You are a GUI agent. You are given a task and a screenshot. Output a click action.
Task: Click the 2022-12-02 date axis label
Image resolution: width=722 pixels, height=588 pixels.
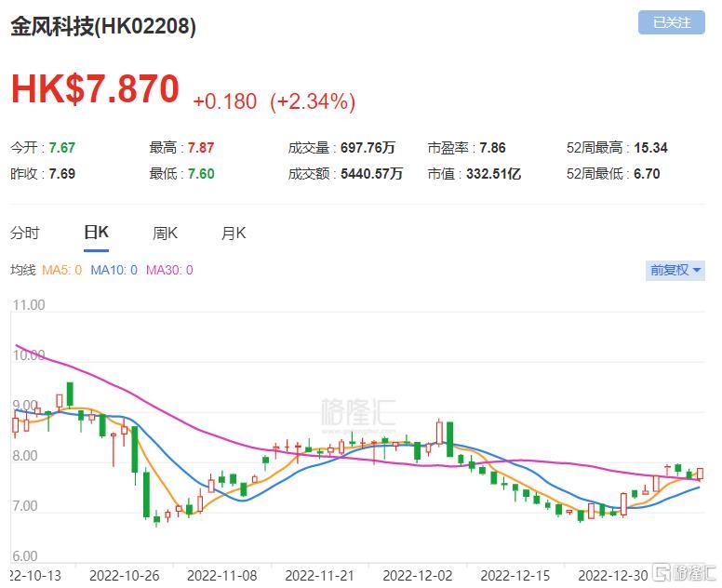[x=418, y=576]
